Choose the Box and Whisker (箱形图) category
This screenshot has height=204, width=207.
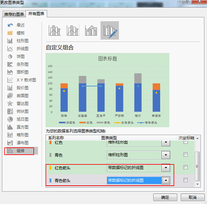coord(18,135)
